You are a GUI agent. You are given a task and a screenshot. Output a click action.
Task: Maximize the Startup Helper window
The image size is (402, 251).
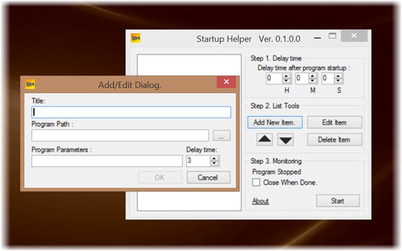(x=332, y=36)
